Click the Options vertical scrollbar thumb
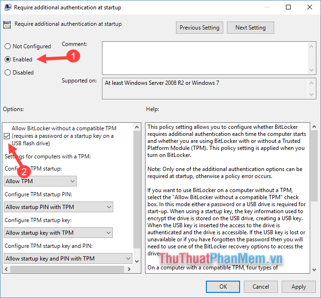Viewport: 321px width, 298px height. click(137, 190)
